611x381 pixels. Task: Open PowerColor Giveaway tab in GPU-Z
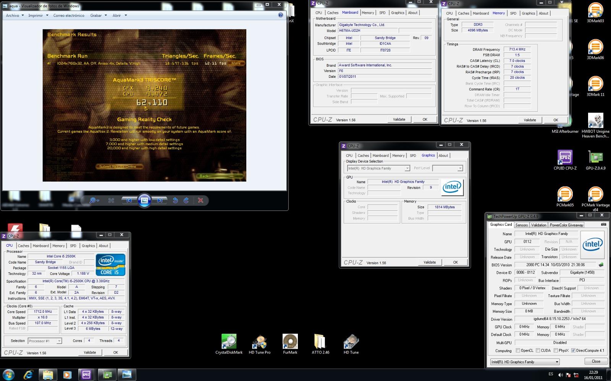(566, 225)
